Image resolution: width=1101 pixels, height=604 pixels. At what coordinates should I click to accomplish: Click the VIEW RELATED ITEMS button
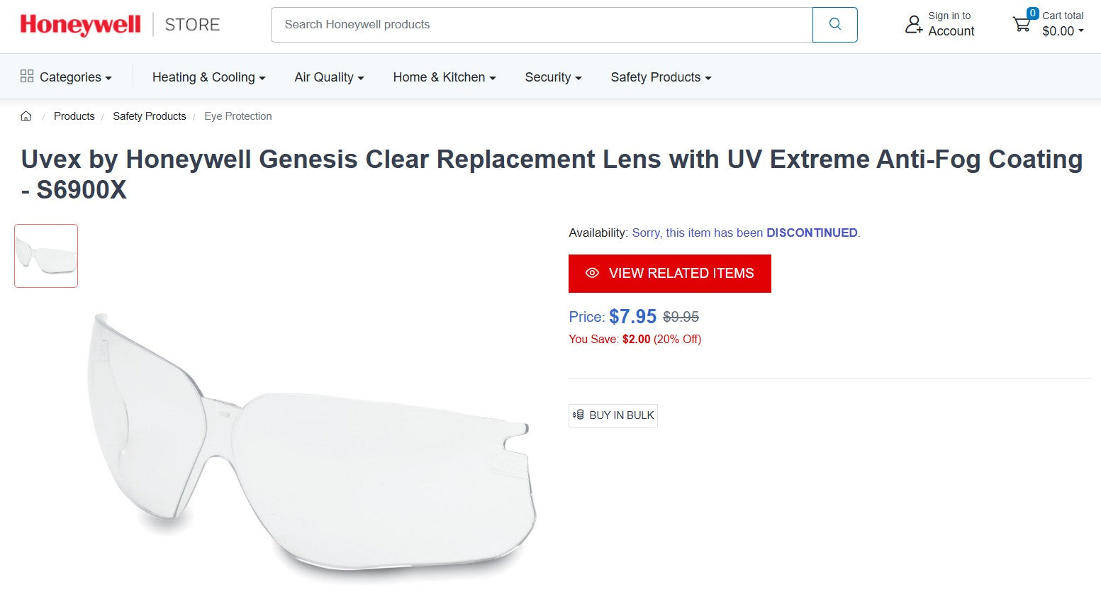669,273
